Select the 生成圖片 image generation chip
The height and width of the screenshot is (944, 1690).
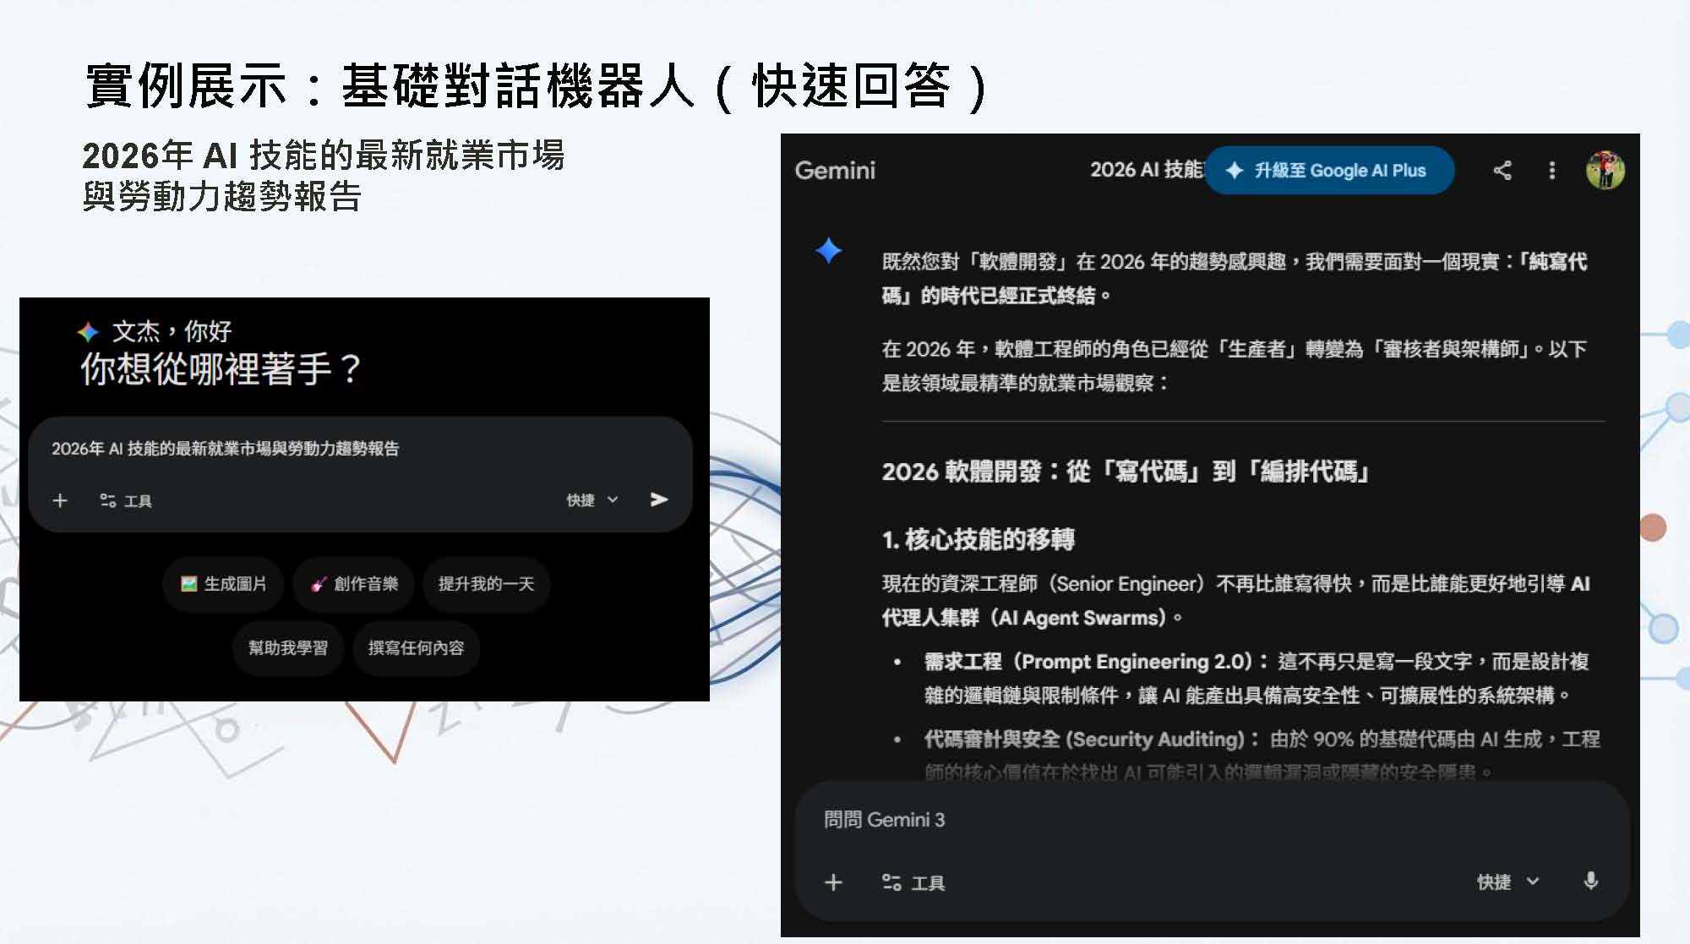coord(222,584)
